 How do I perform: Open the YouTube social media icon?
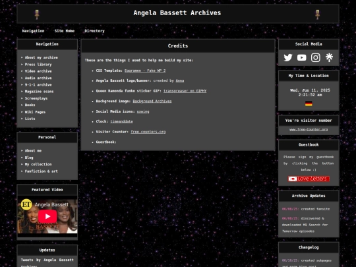(302, 57)
